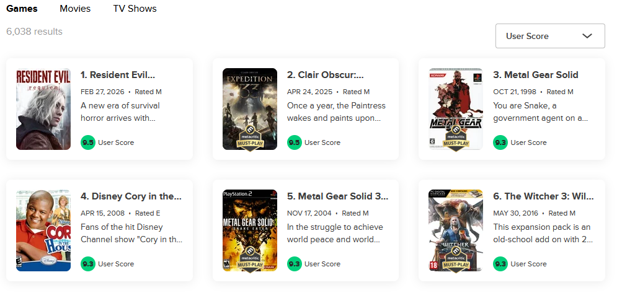Click the 9.3 score badge for Witcher 3
The image size is (617, 293).
[500, 264]
